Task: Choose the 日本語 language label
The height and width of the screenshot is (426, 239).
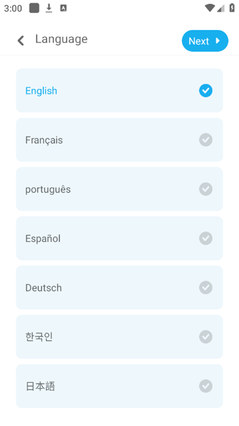Action: click(x=40, y=386)
